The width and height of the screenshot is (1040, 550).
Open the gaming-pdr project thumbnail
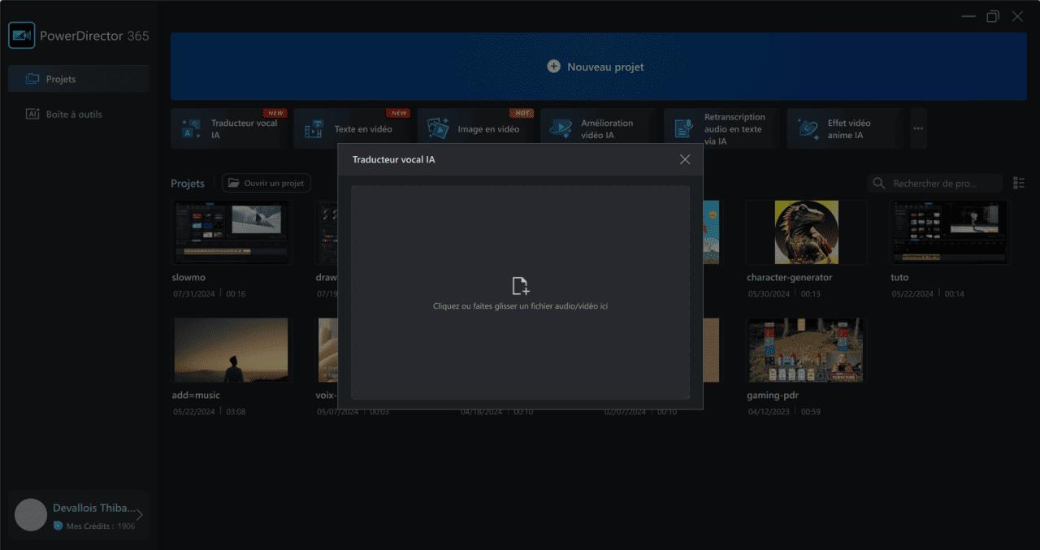pos(806,350)
